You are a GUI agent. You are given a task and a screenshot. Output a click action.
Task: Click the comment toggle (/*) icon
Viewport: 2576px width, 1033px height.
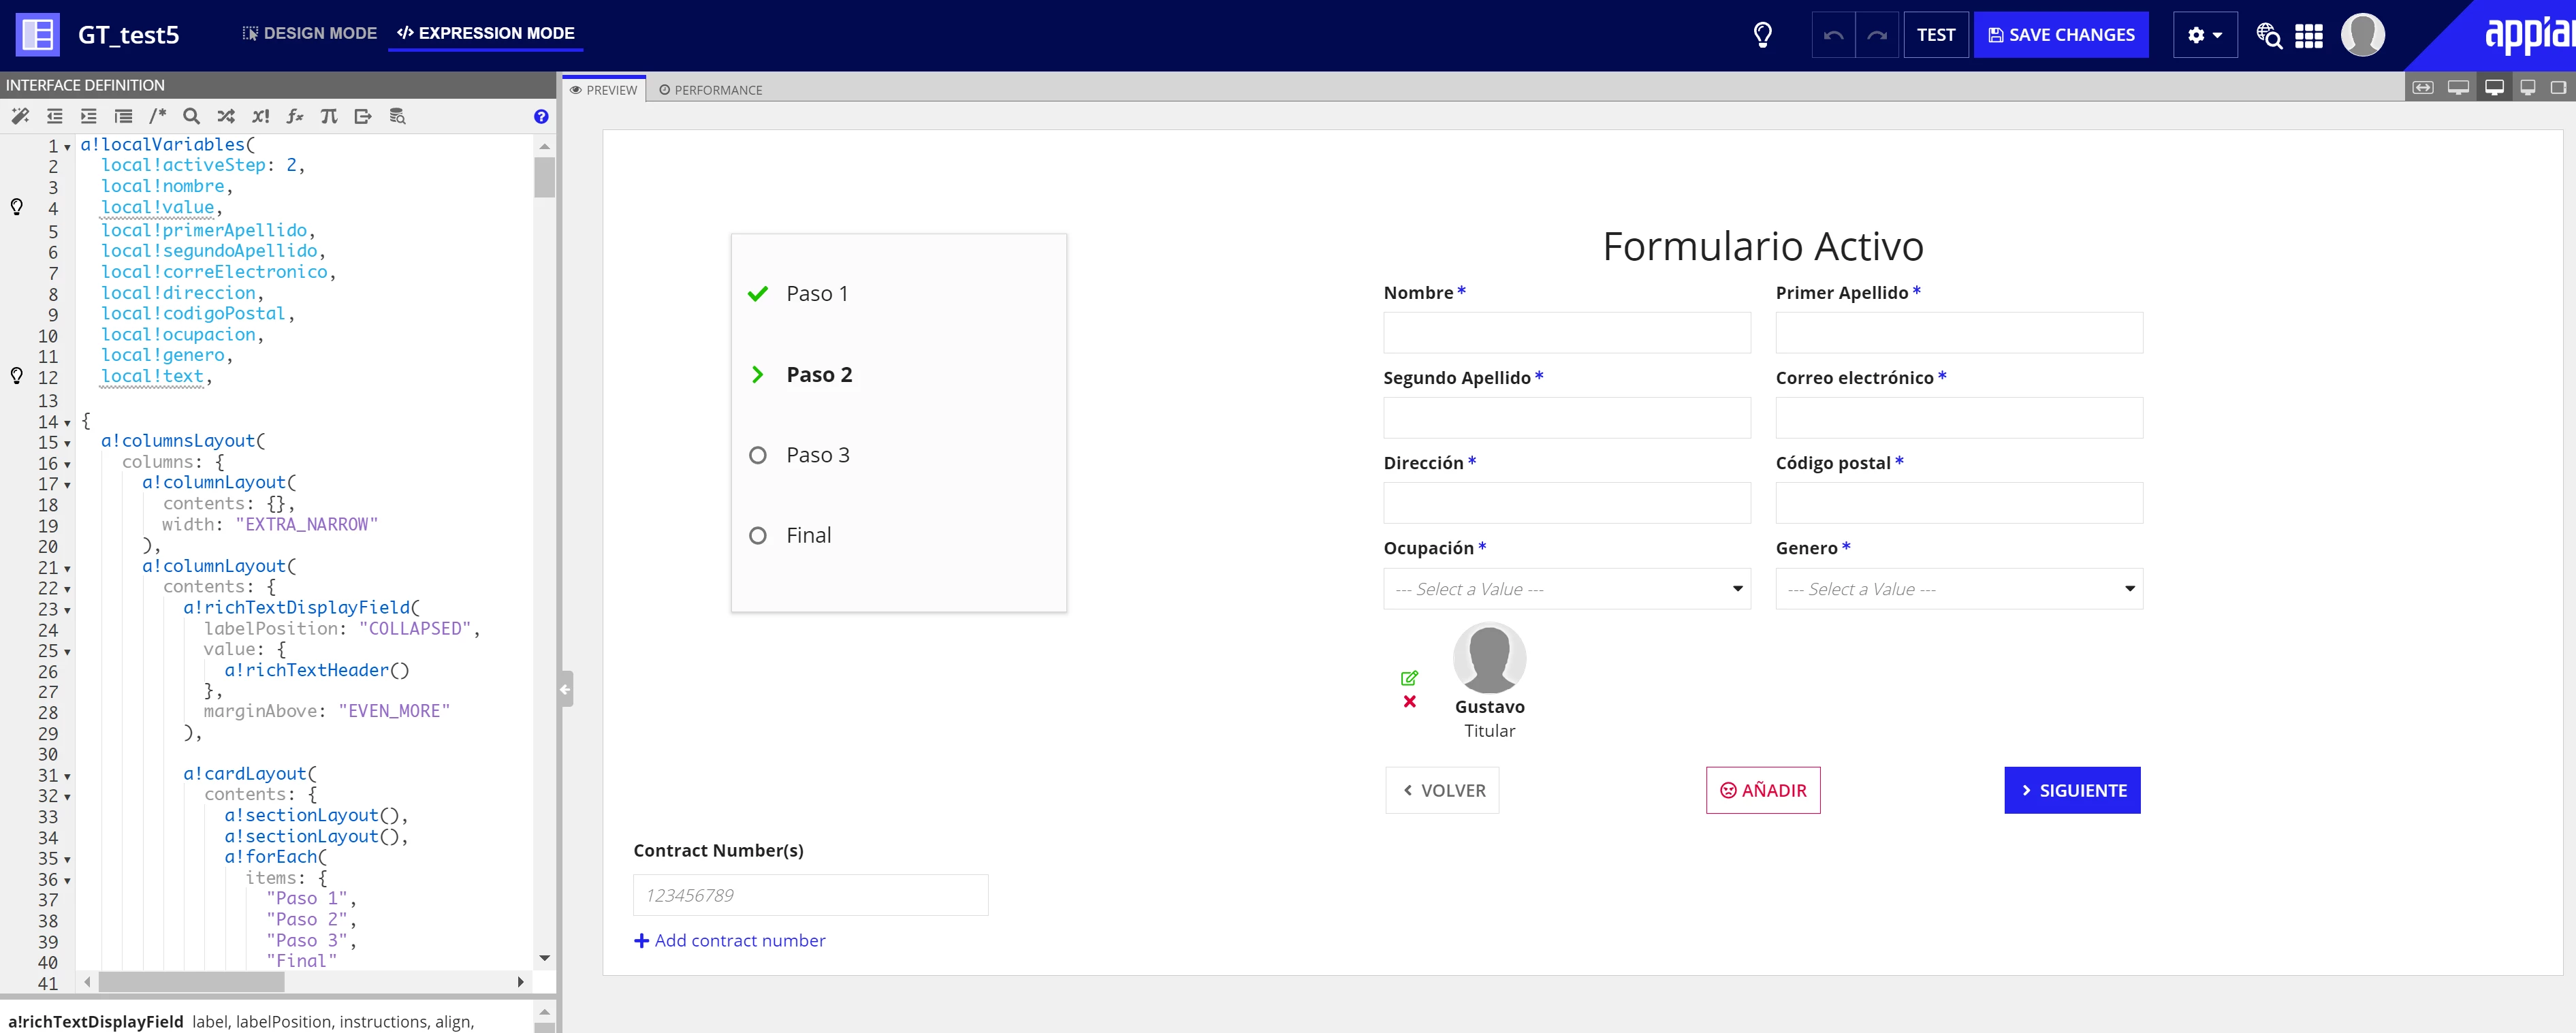[x=158, y=116]
